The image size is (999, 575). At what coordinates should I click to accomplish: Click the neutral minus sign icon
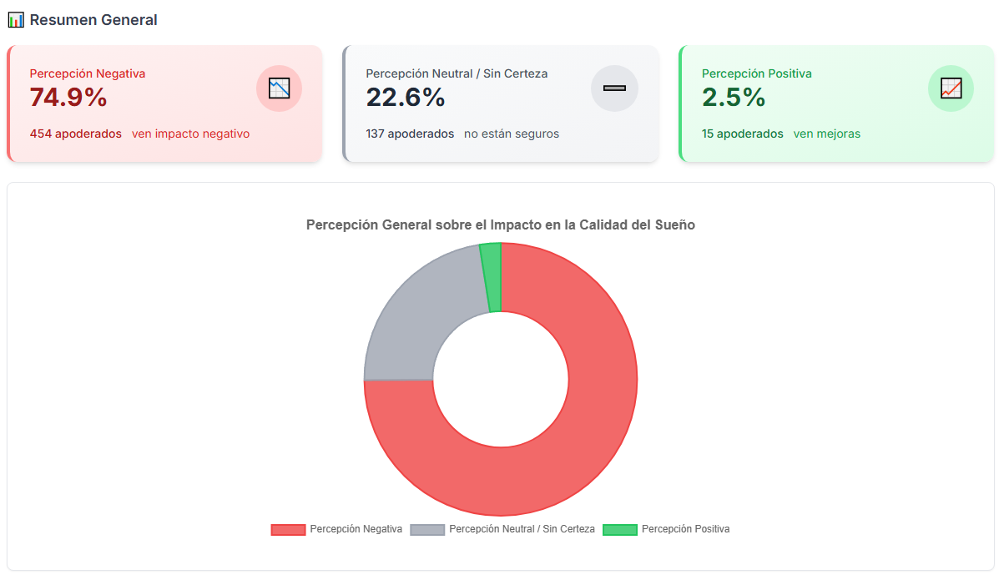tap(614, 88)
